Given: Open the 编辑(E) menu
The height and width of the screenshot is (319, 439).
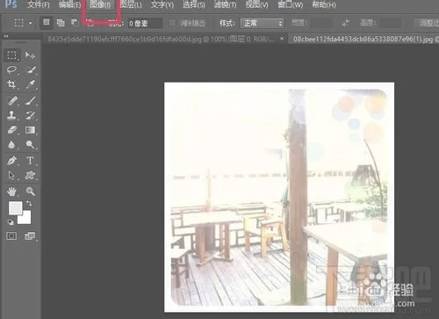Looking at the screenshot, I should (x=69, y=5).
